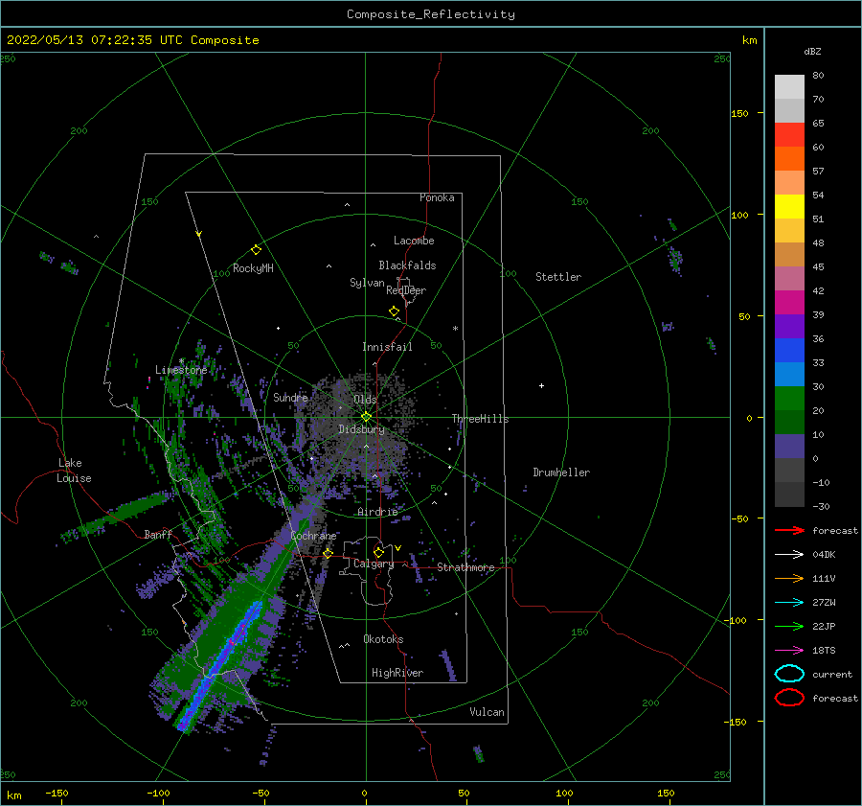Click the Lacombe city label

tap(414, 241)
